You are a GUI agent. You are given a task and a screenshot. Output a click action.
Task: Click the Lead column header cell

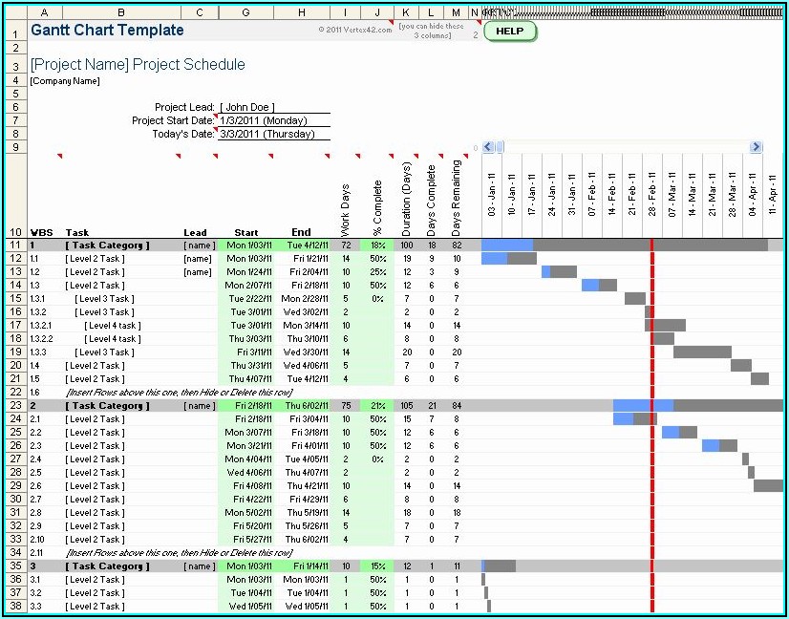(195, 232)
